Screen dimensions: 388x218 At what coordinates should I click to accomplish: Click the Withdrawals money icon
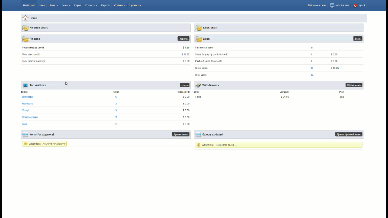199,85
